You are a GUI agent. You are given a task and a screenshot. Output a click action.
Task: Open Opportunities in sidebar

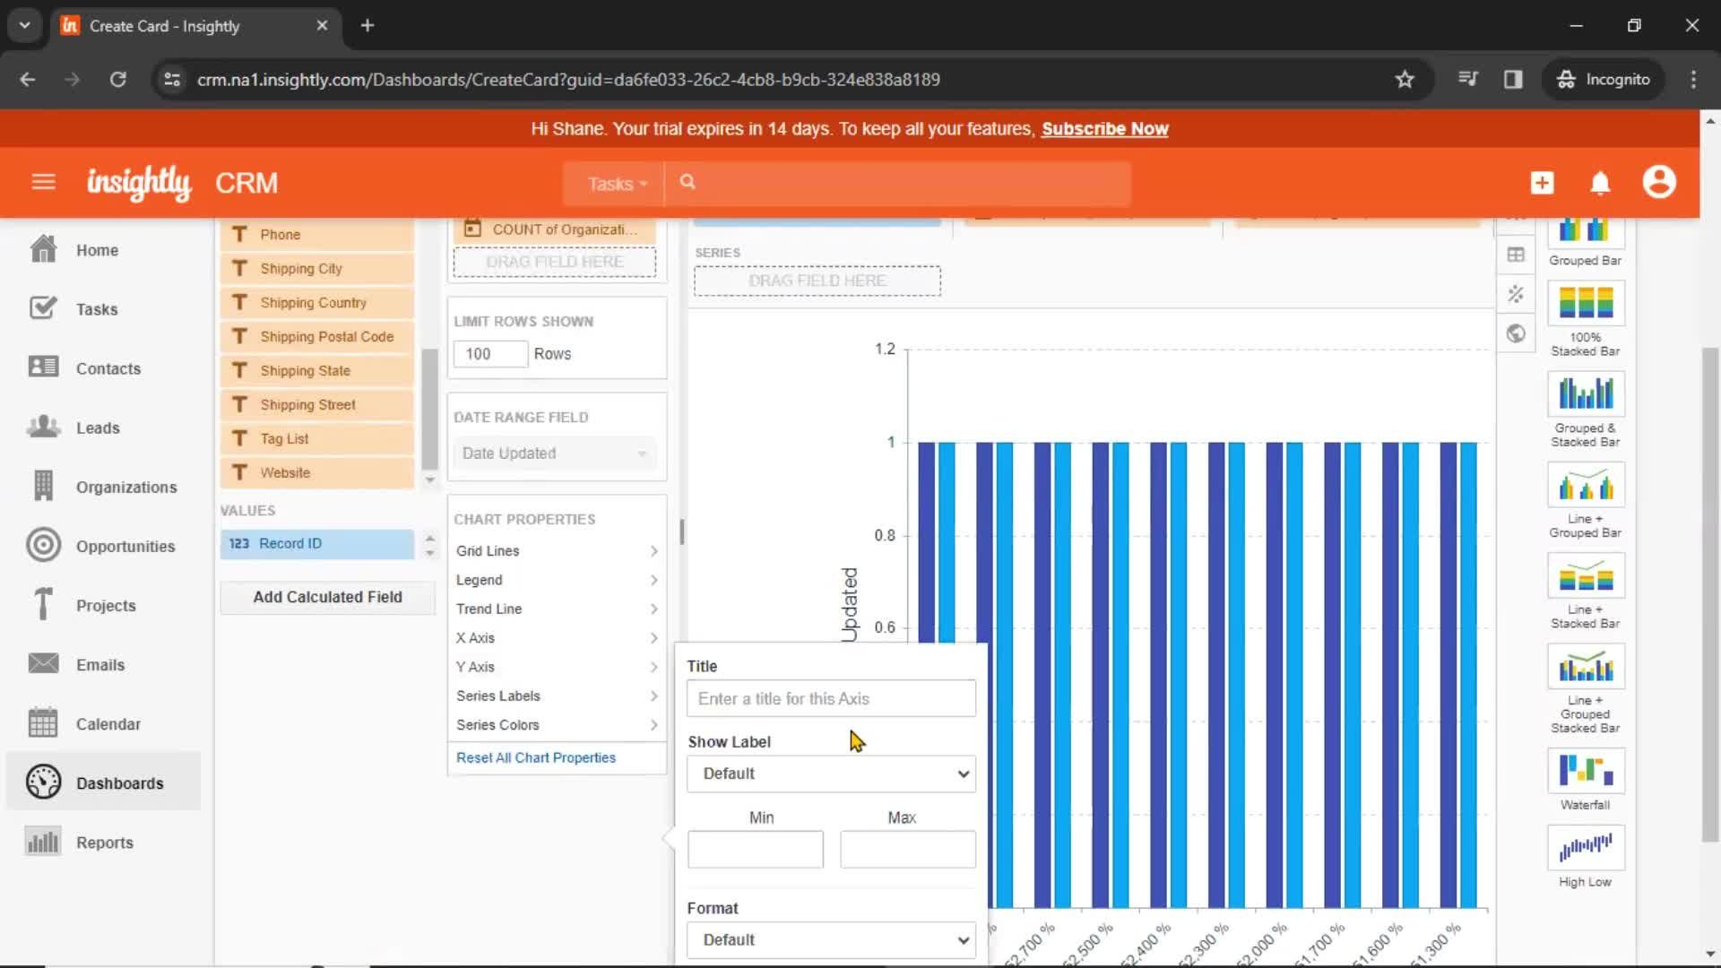pos(125,546)
